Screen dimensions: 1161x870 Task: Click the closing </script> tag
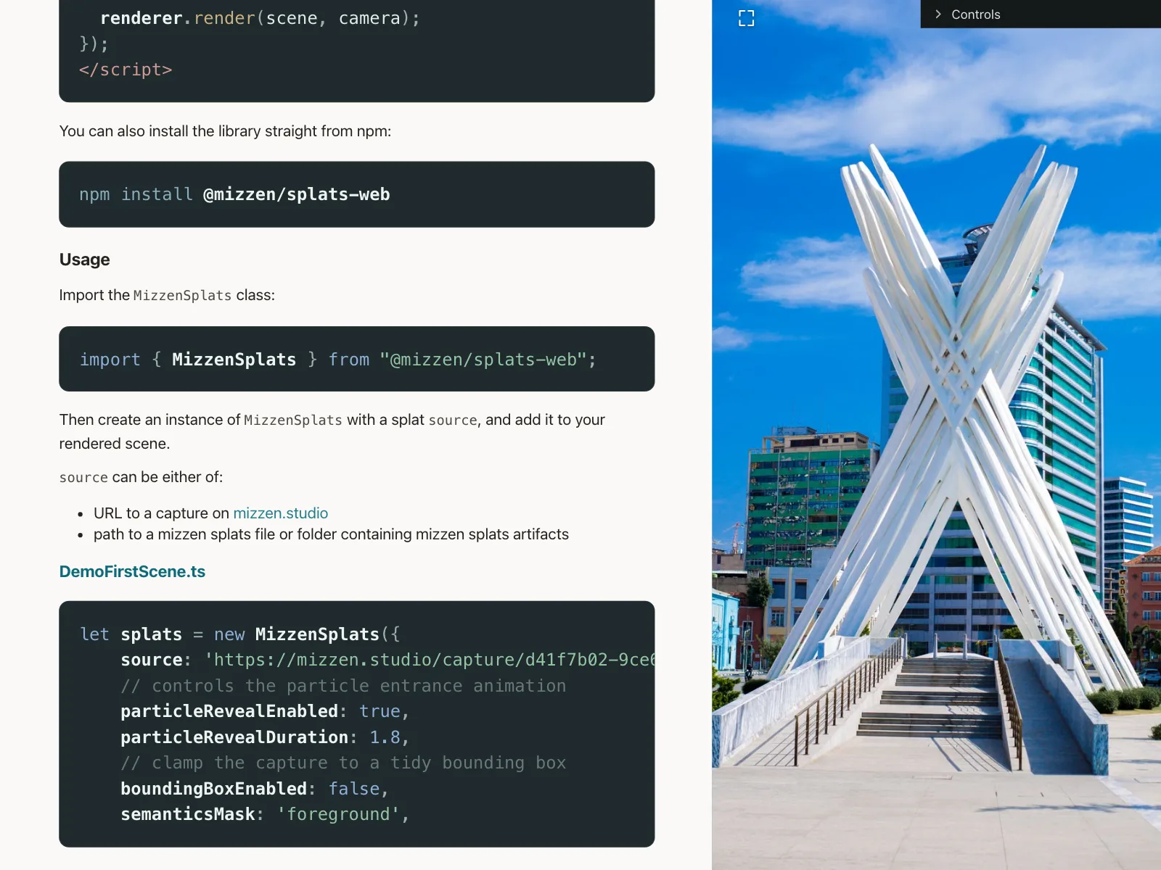(126, 70)
